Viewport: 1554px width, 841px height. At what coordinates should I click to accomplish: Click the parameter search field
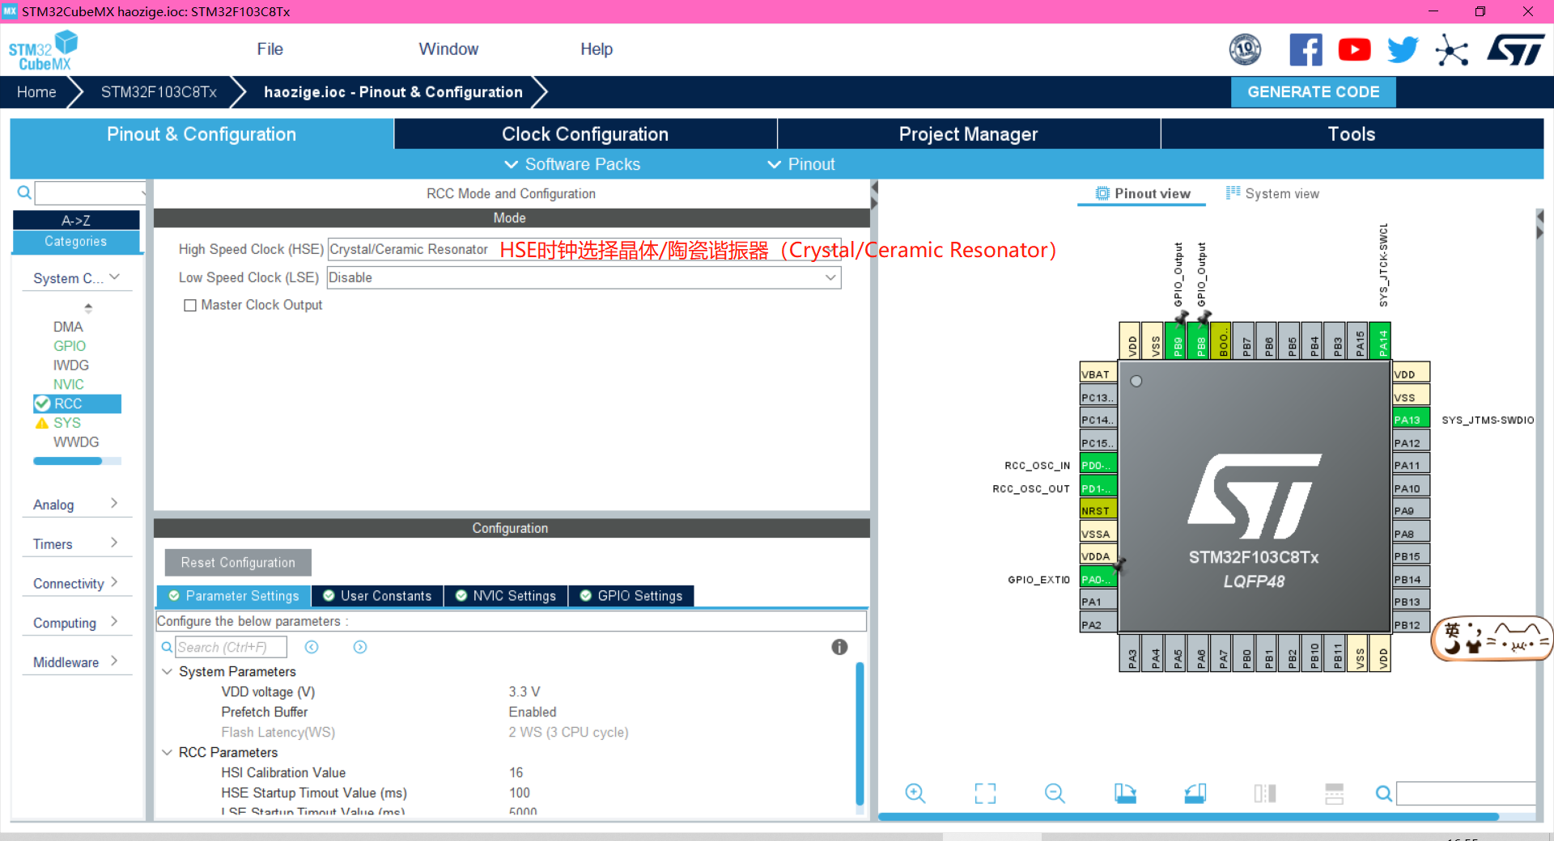coord(231,647)
